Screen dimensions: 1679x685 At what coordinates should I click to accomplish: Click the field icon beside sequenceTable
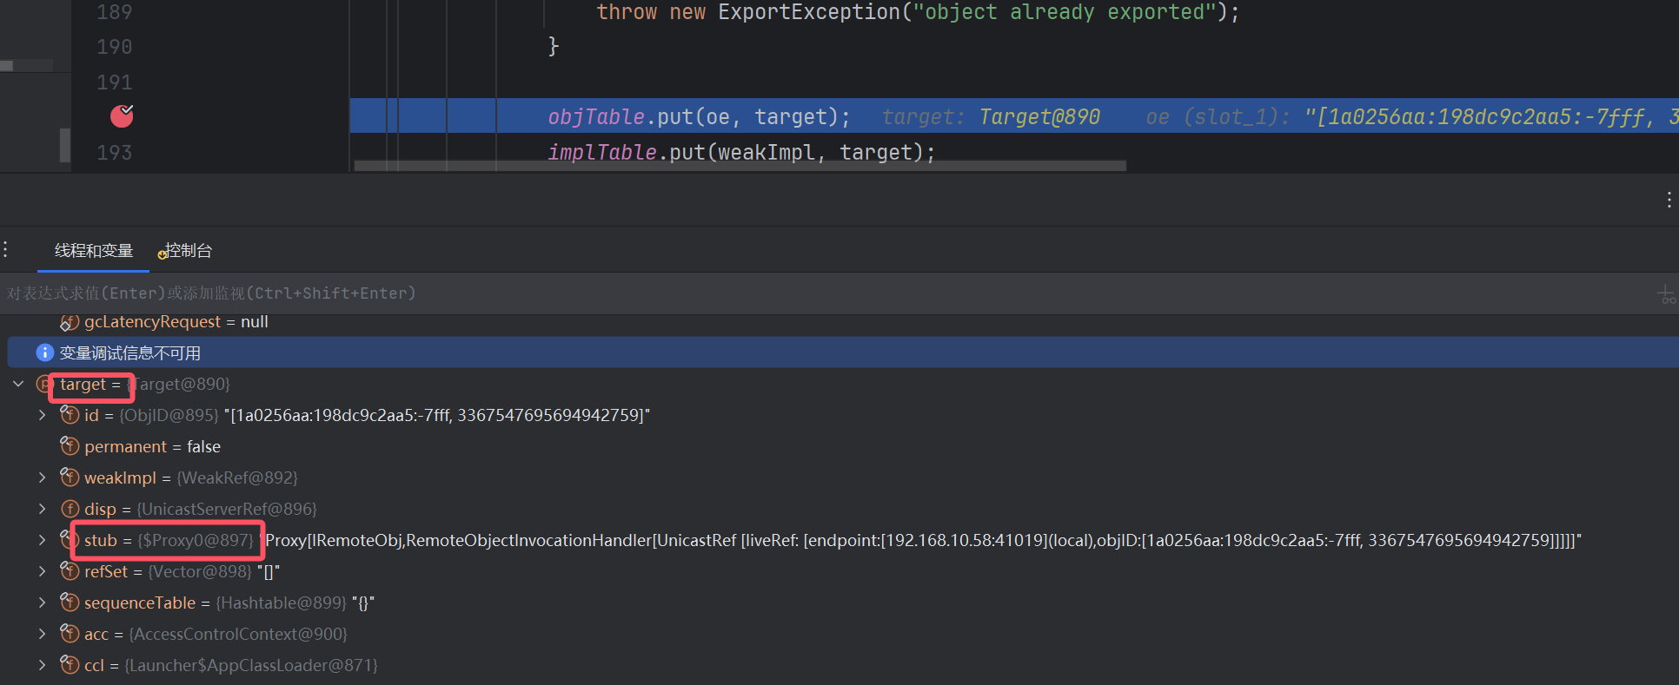pos(70,603)
